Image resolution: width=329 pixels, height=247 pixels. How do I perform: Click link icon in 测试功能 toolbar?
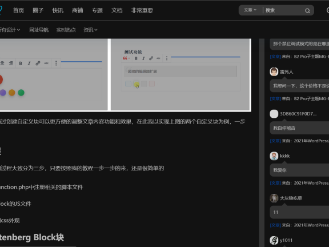click(151, 58)
